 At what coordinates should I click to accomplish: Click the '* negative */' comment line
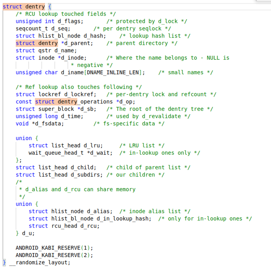tap(91, 65)
